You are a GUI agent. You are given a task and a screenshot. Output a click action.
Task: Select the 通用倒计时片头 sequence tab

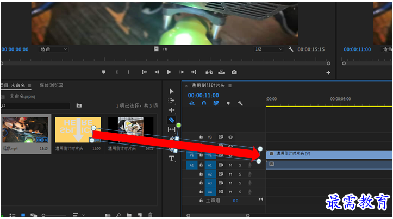(x=208, y=86)
